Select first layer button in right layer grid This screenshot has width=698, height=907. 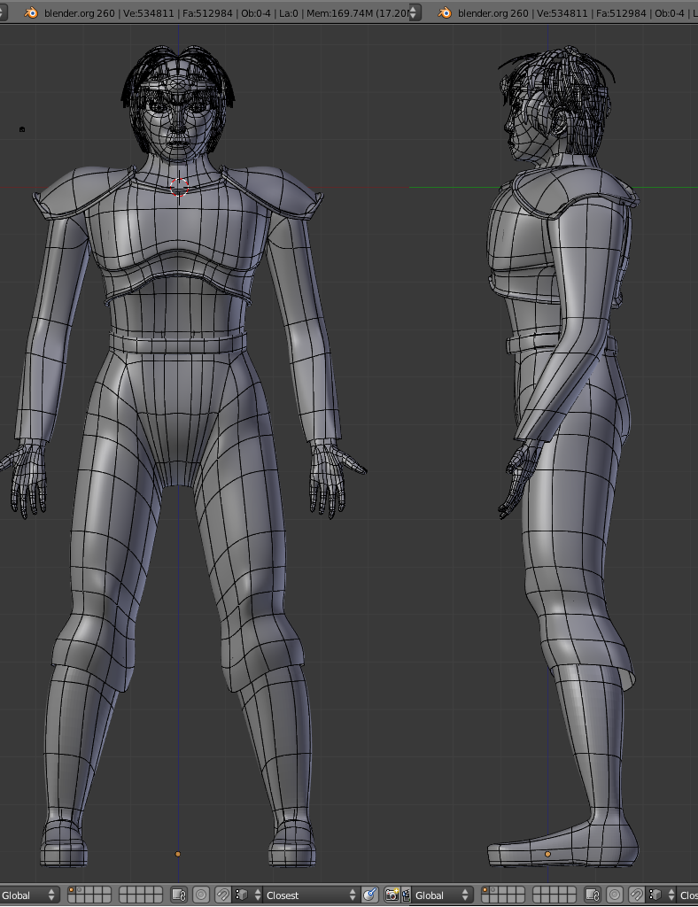[x=487, y=891]
